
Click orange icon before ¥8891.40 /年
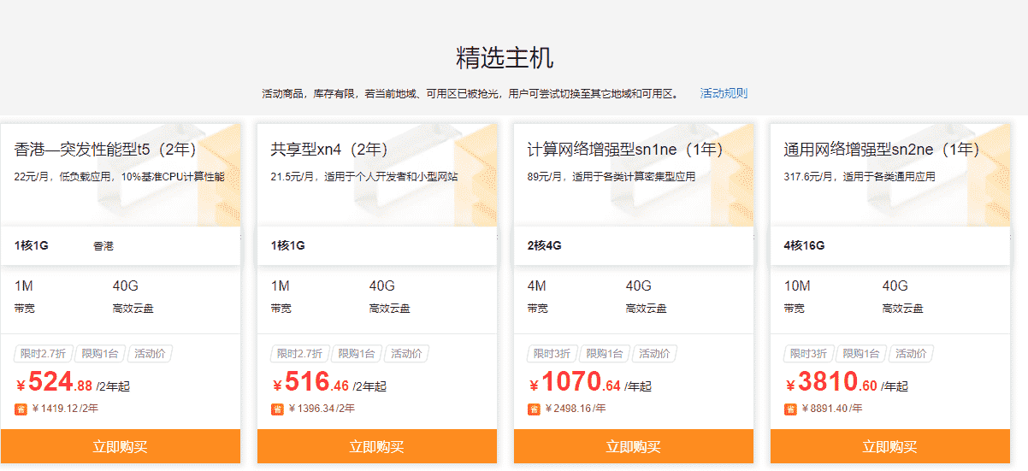(790, 409)
